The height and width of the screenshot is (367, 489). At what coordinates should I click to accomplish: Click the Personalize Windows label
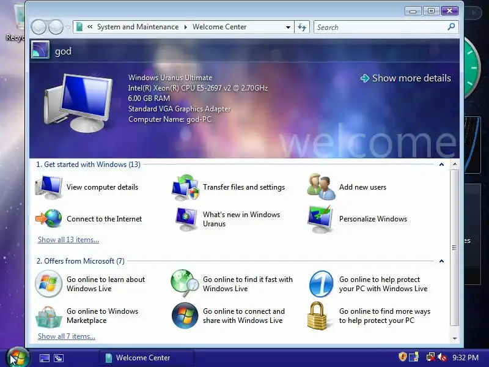373,219
